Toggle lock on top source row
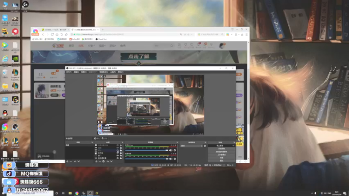The height and width of the screenshot is (196, 349). point(121,145)
